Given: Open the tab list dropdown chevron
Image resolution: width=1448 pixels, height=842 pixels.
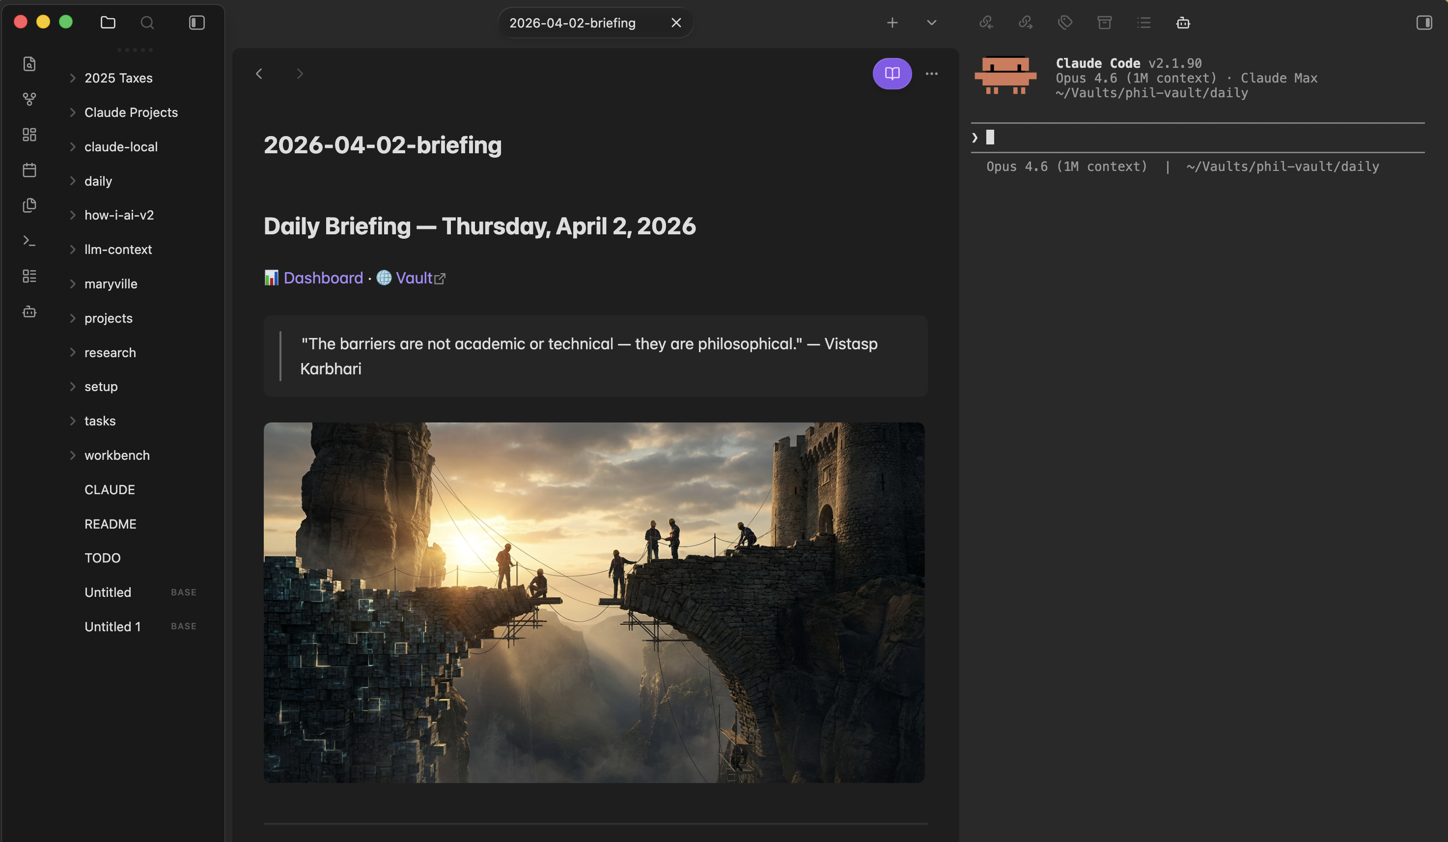Looking at the screenshot, I should [931, 23].
